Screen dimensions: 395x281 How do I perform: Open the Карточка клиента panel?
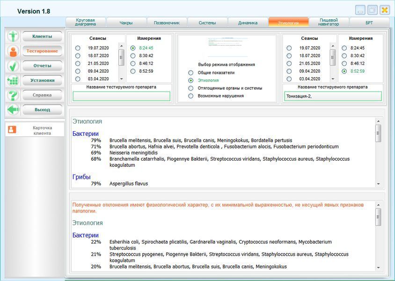click(x=35, y=131)
